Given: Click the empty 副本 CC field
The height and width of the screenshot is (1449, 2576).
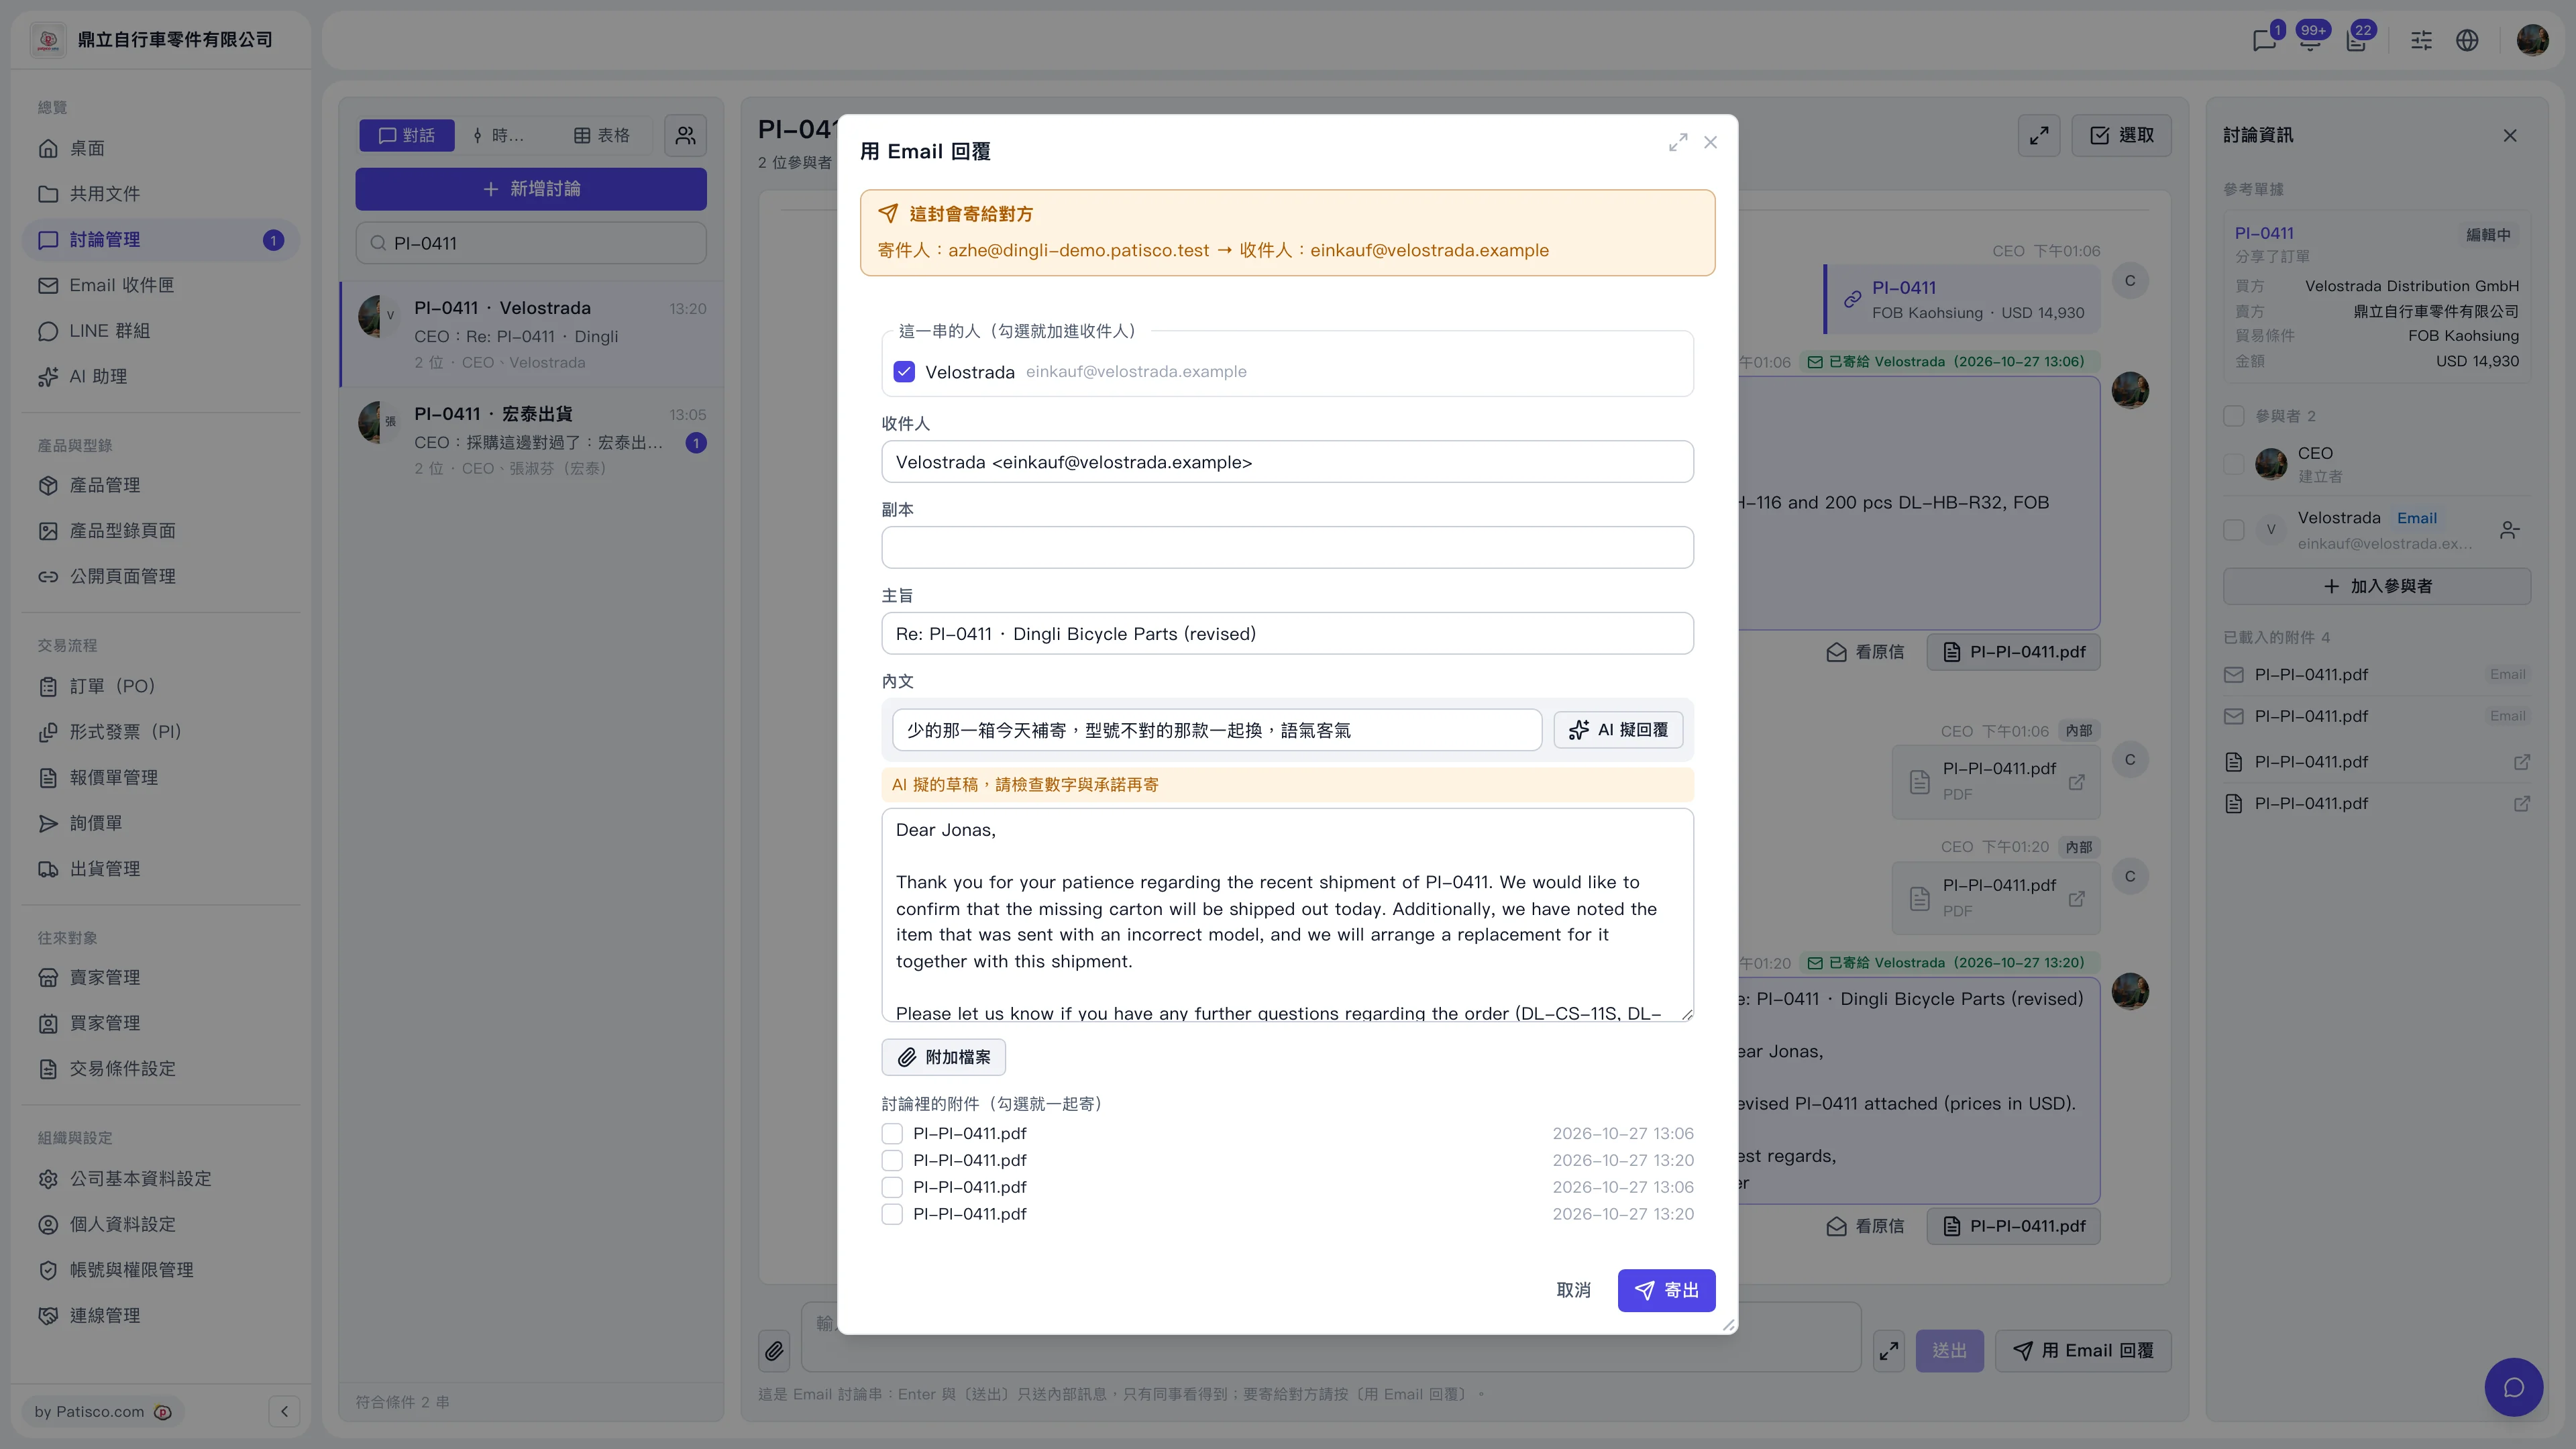Looking at the screenshot, I should pos(1287,548).
